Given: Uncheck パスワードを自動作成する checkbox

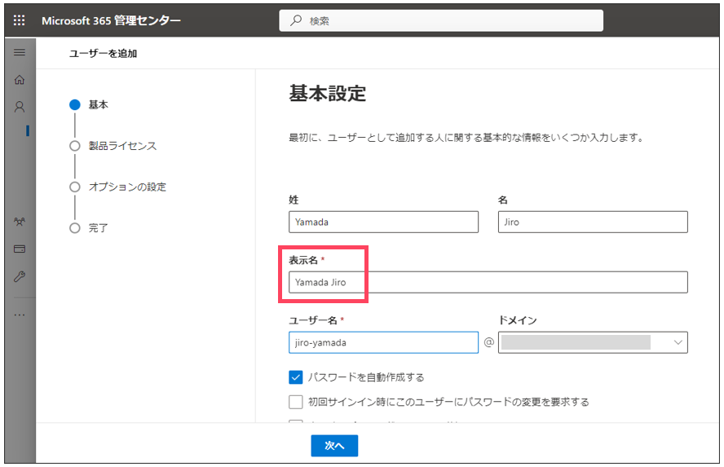Looking at the screenshot, I should coord(295,377).
